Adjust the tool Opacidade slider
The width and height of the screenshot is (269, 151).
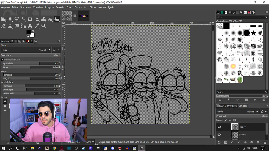[x=30, y=55]
